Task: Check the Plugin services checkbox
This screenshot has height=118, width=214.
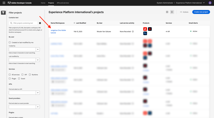Action: coord(10,78)
